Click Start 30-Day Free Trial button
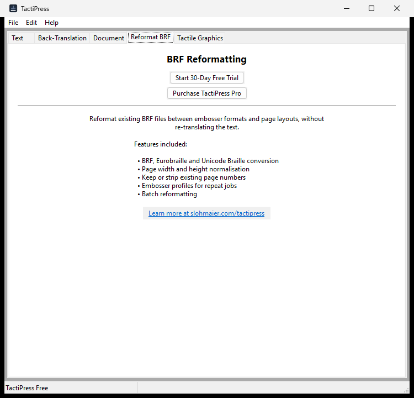This screenshot has width=414, height=398. (207, 78)
